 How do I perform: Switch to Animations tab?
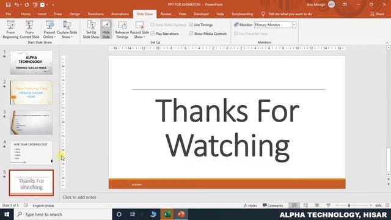click(120, 14)
